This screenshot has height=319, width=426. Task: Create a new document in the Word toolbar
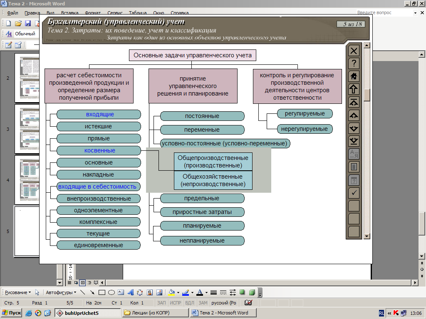(9, 23)
